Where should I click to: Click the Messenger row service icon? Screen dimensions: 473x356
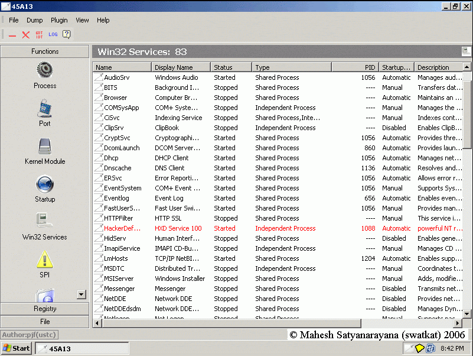coord(99,289)
